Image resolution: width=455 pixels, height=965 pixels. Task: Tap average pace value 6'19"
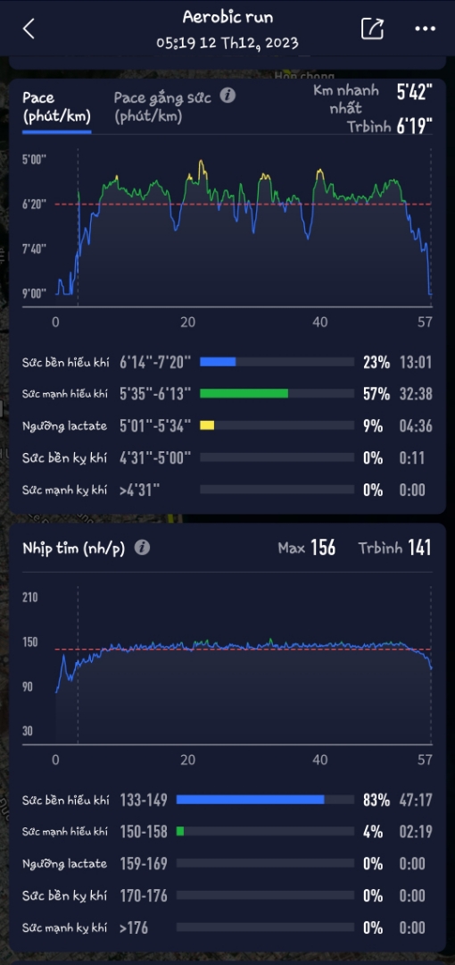pyautogui.click(x=415, y=127)
